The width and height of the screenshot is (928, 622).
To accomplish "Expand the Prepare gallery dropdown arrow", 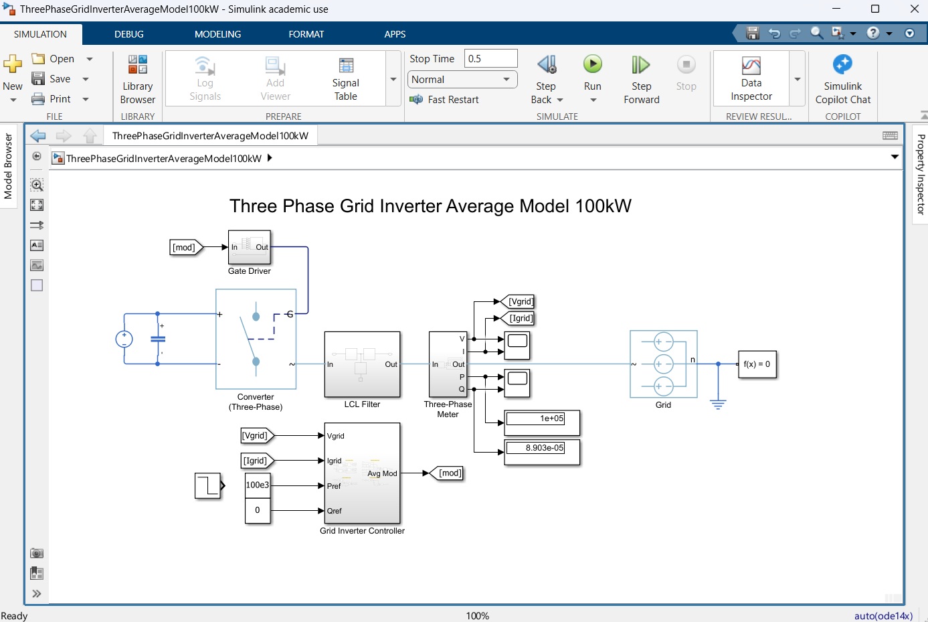I will [x=393, y=79].
